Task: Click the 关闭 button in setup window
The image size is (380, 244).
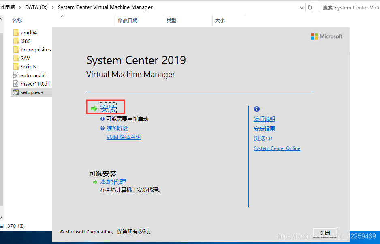Action: [325, 233]
